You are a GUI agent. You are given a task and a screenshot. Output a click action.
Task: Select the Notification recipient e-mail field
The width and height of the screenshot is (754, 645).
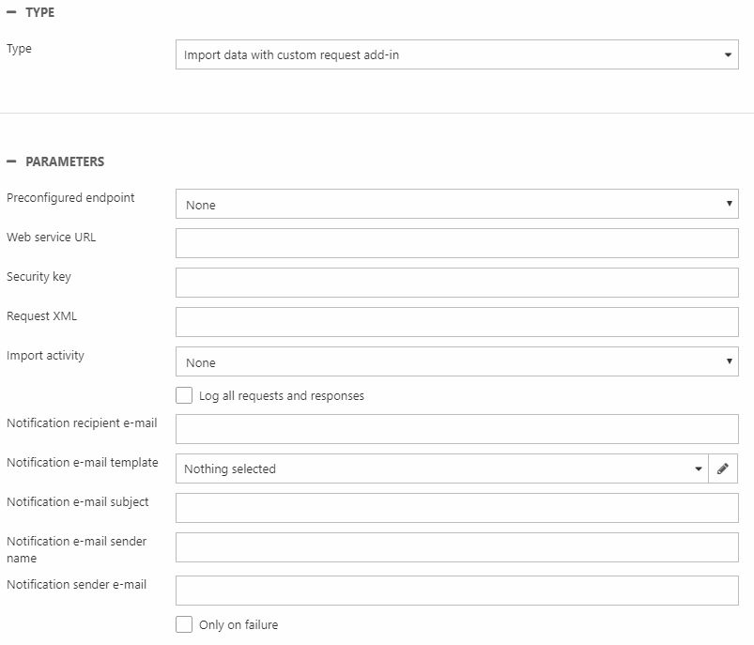point(456,429)
